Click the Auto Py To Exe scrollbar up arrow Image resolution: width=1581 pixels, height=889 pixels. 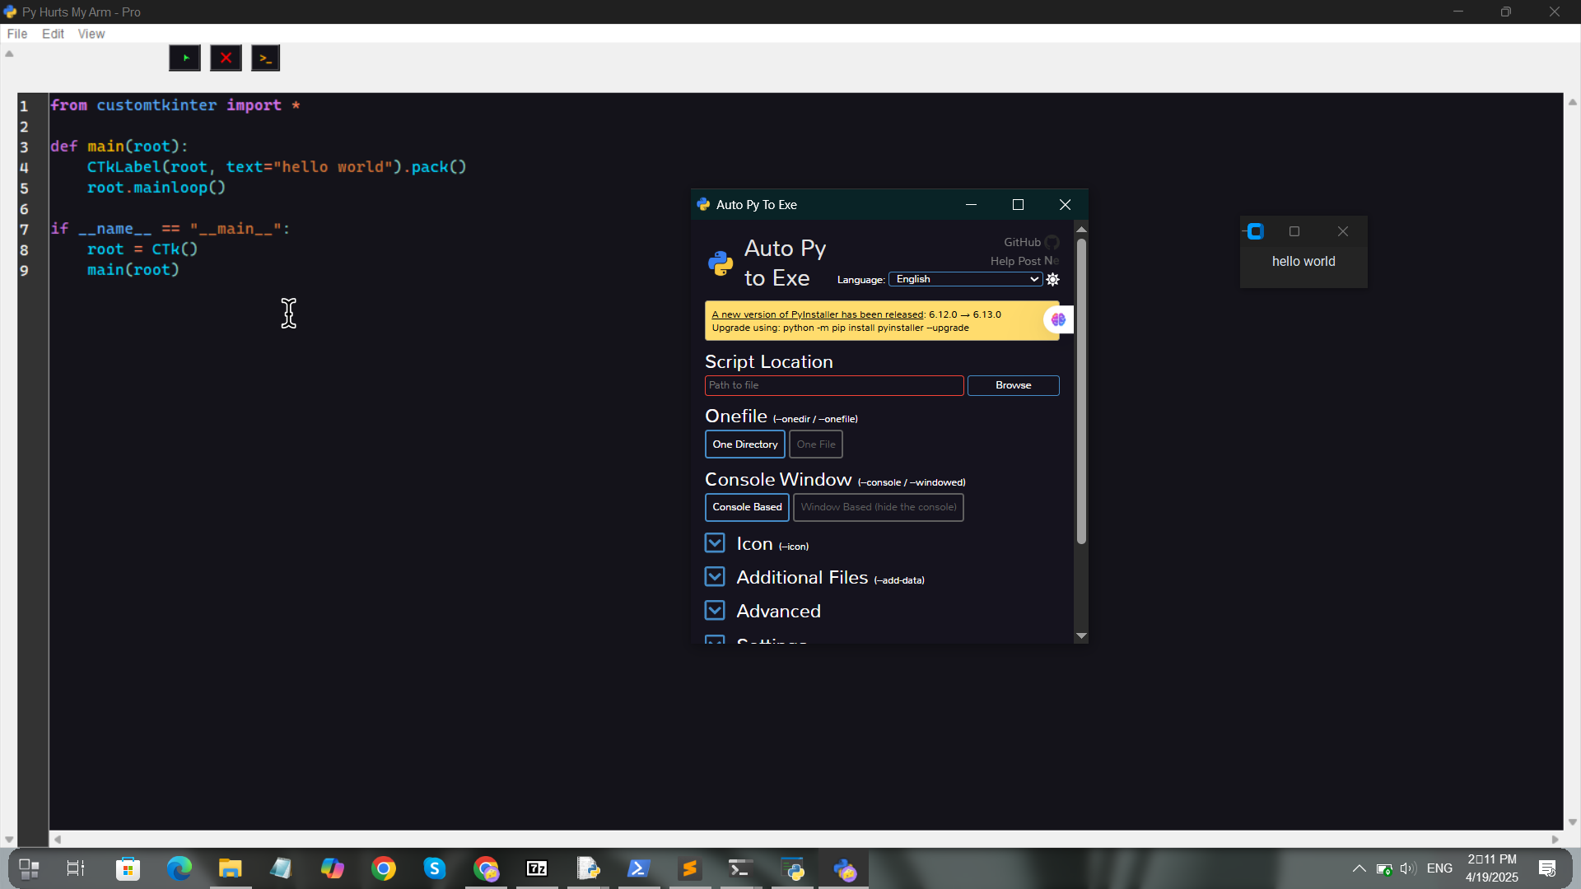coord(1081,229)
